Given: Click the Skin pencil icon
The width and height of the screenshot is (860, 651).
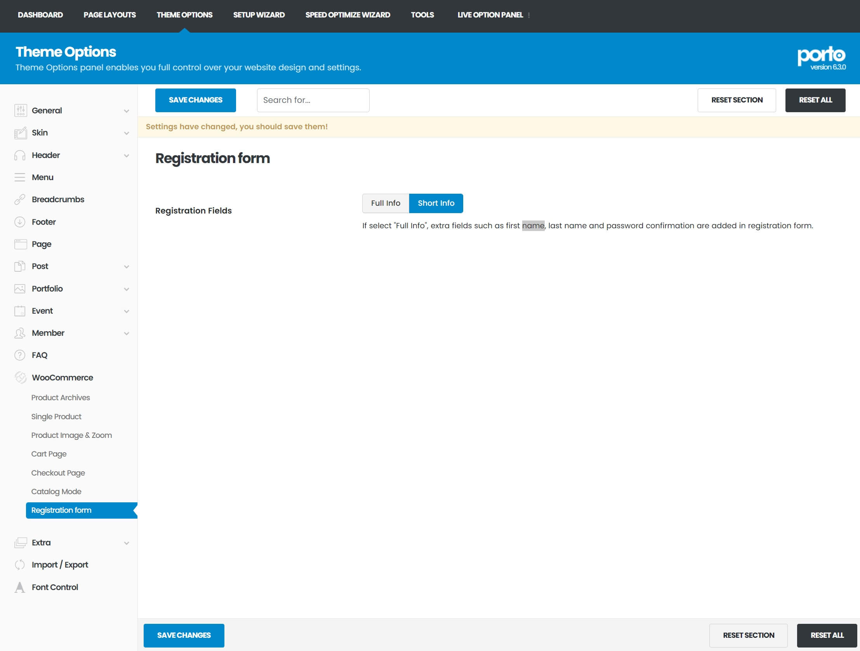Looking at the screenshot, I should [20, 133].
